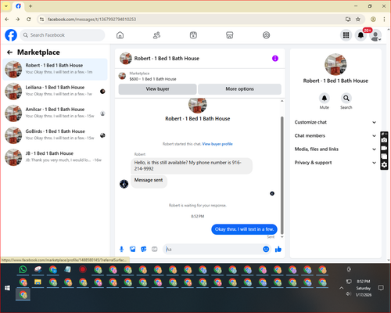Bookmark this page with the star icon
Image resolution: width=391 pixels, height=313 pixels.
tap(358, 19)
